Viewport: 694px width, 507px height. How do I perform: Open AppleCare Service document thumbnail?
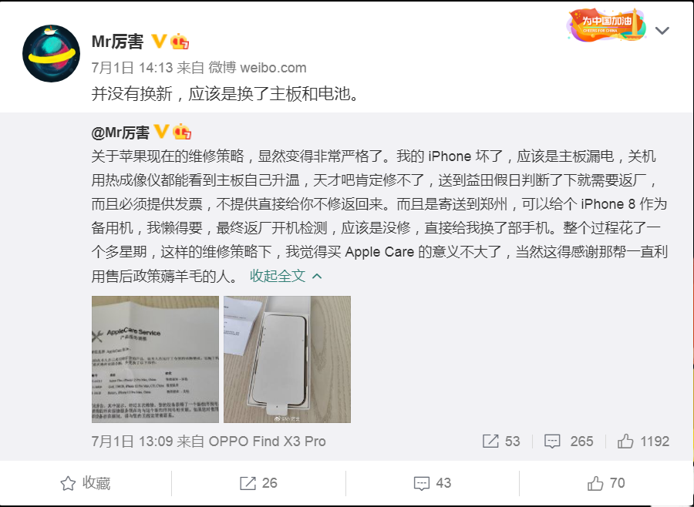[x=155, y=359]
